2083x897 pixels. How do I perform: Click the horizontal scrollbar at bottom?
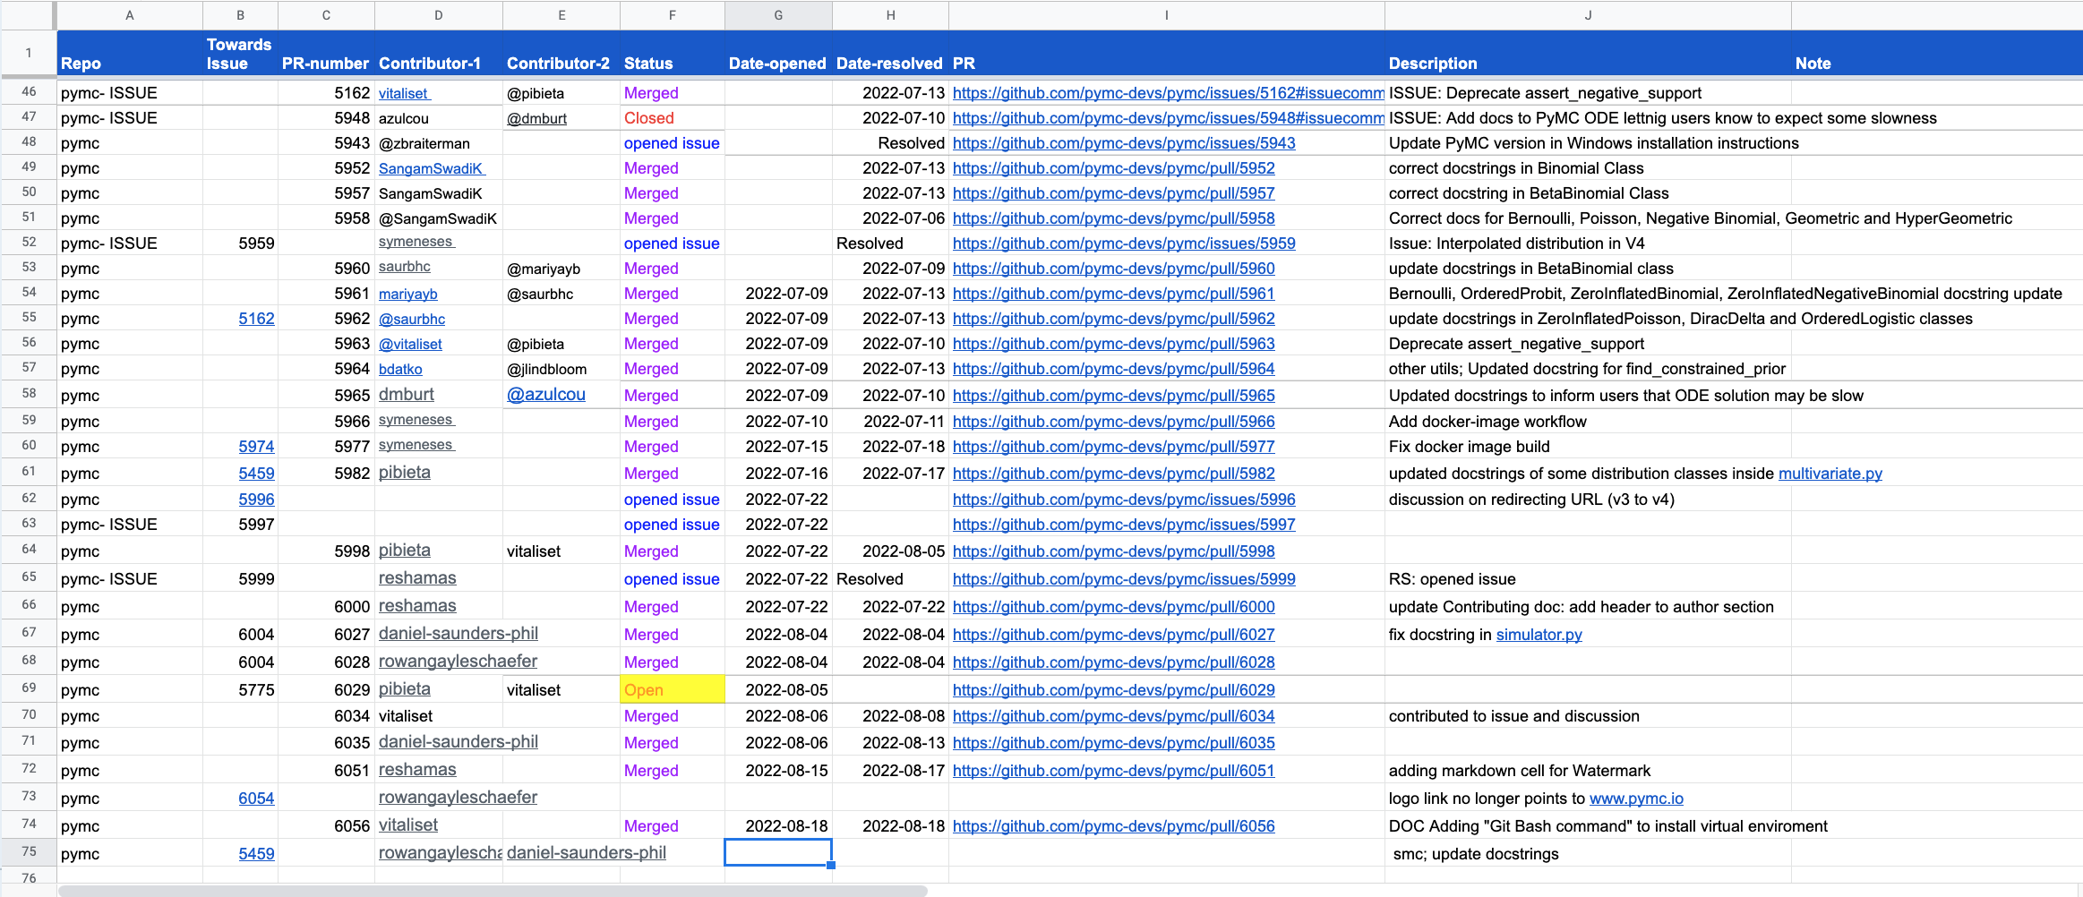(x=493, y=891)
